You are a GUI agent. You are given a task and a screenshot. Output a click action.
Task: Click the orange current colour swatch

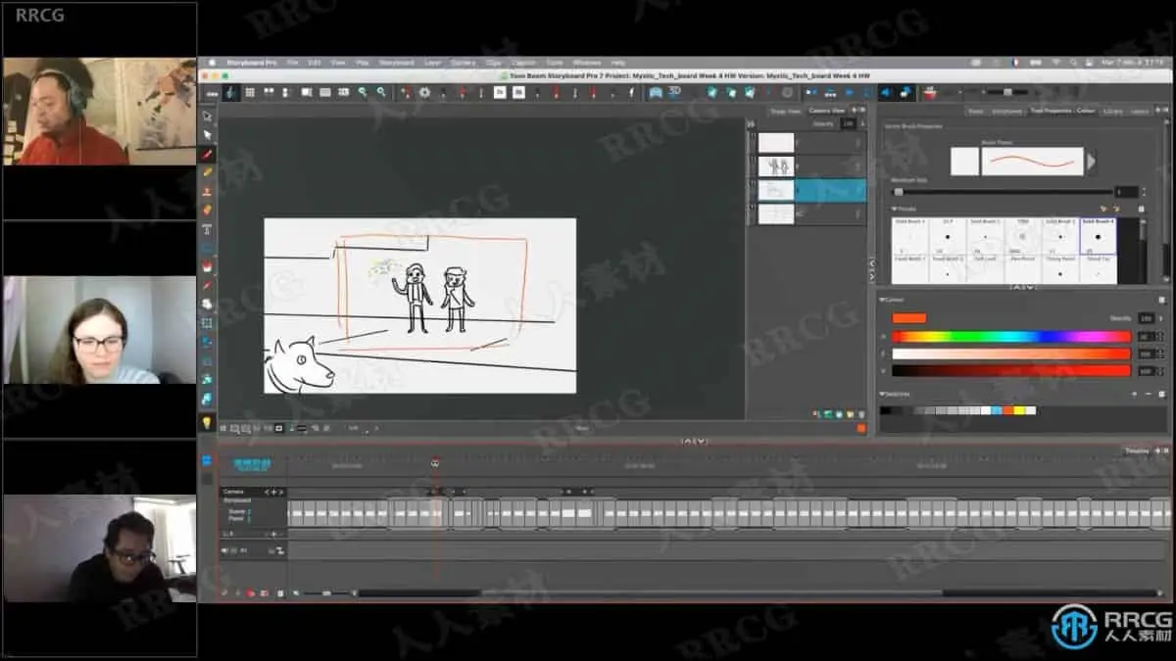908,318
